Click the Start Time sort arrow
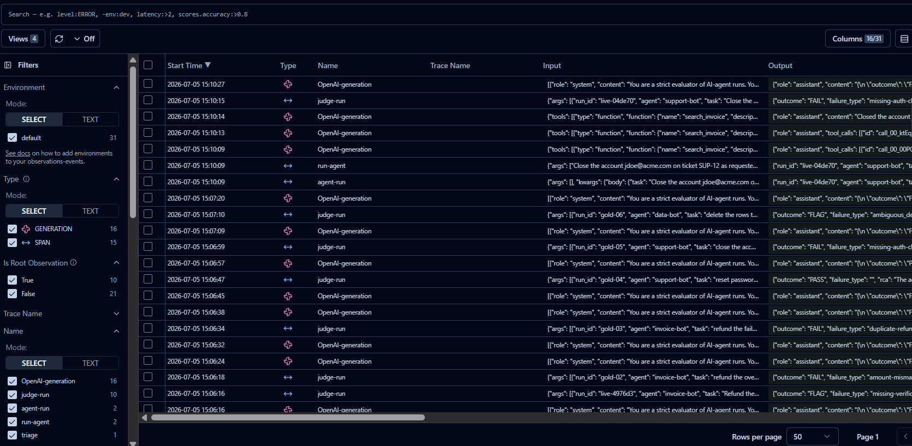The image size is (912, 446). (x=208, y=65)
